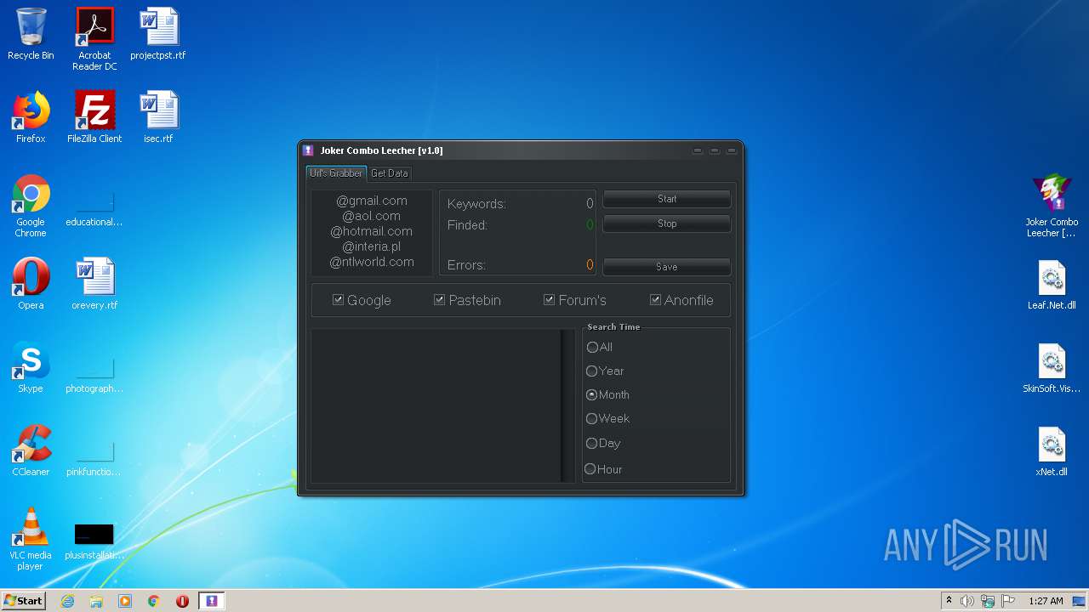Viewport: 1089px width, 612px height.
Task: Open Internet Explorer from the taskbar
Action: pos(68,601)
